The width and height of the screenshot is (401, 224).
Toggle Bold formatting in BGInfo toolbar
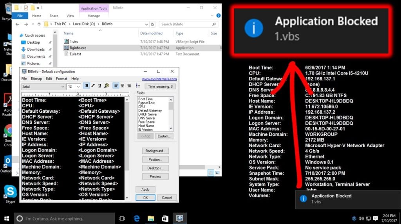pos(87,86)
